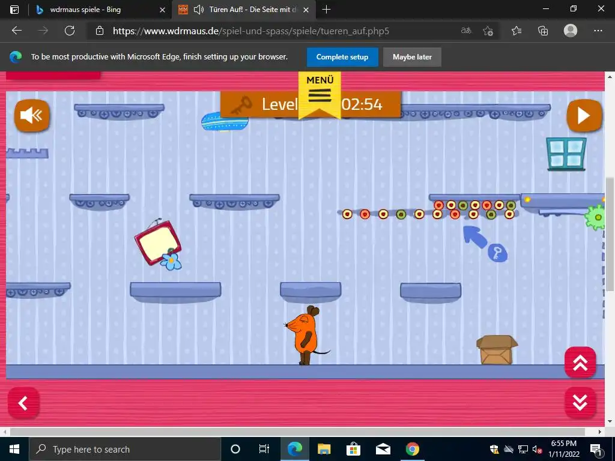
Task: Click the red television with flower
Action: pyautogui.click(x=158, y=245)
